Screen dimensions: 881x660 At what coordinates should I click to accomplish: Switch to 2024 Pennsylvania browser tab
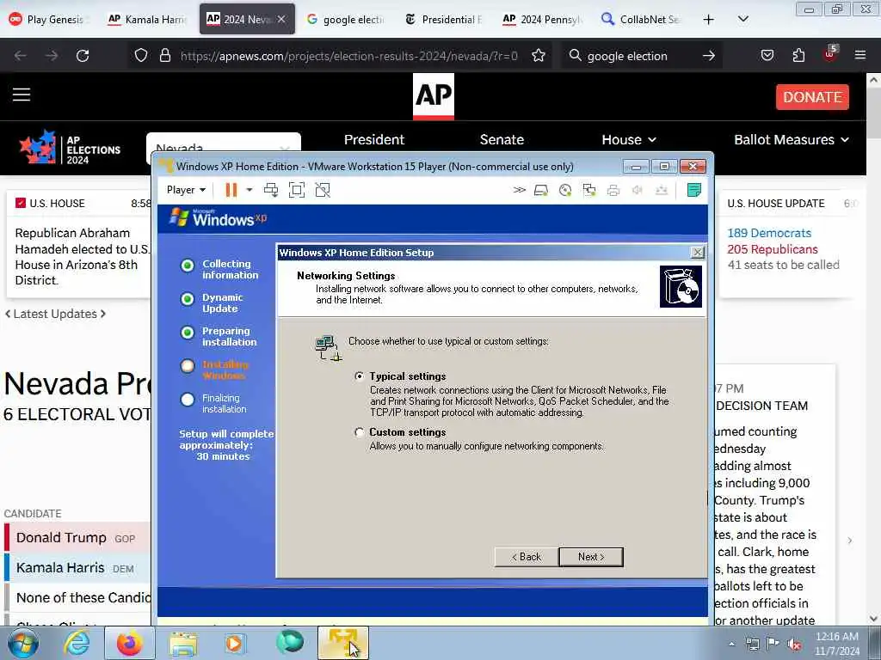click(543, 19)
